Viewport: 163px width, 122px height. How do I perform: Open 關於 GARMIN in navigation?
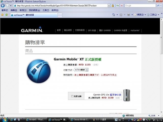[x=105, y=30]
